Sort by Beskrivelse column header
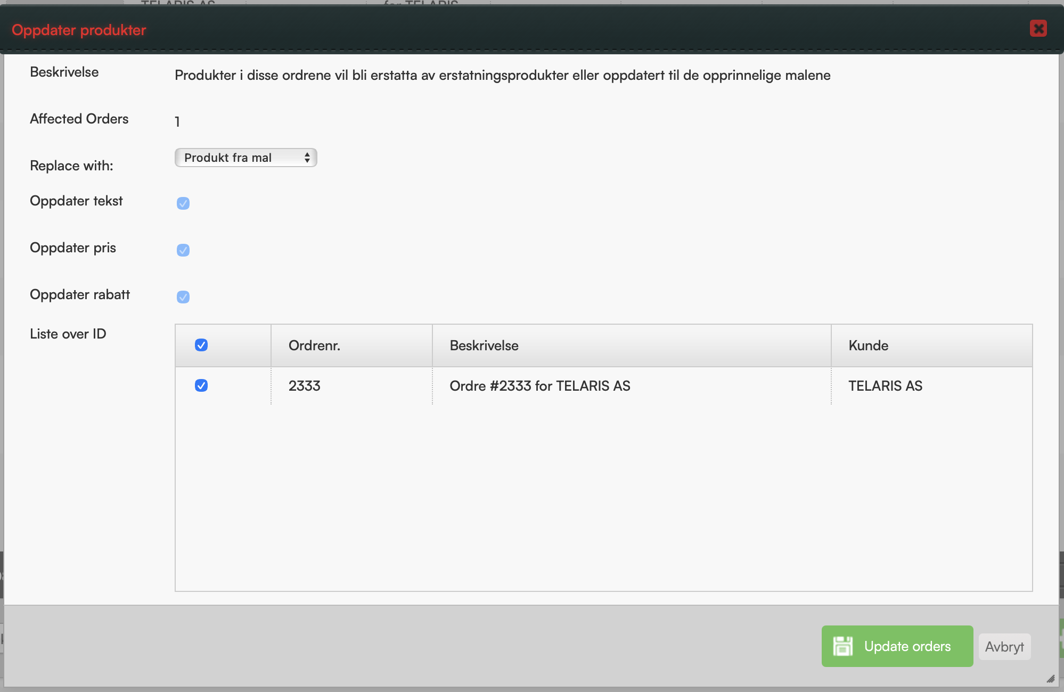 point(632,345)
